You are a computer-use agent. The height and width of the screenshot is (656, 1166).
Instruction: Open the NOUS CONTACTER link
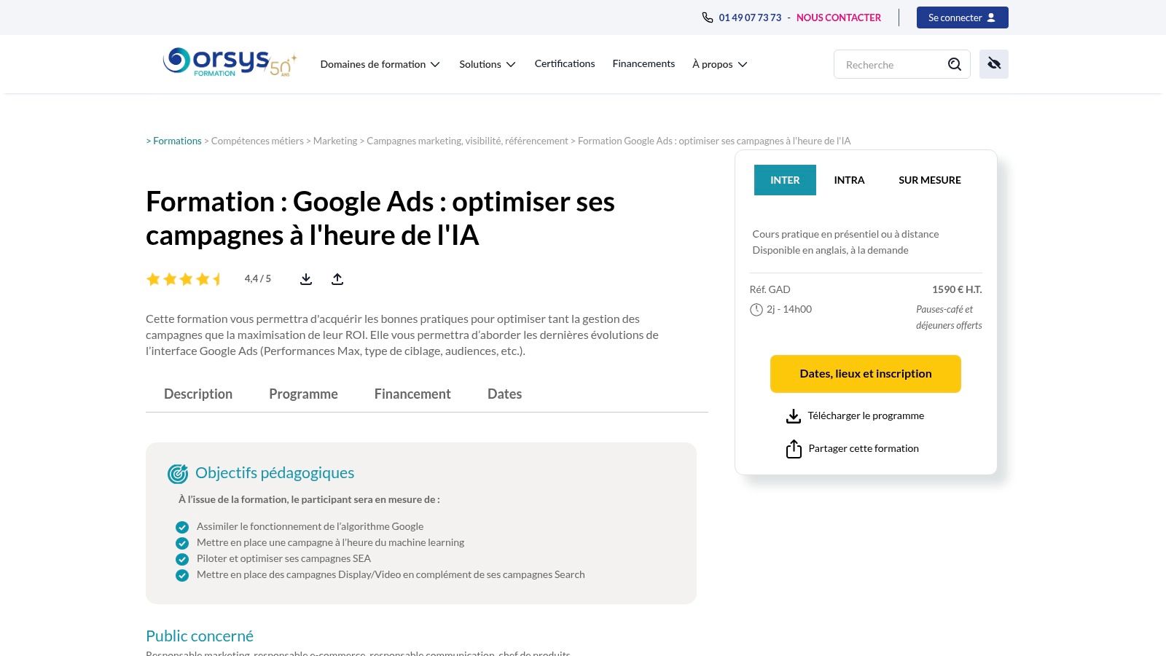839,17
